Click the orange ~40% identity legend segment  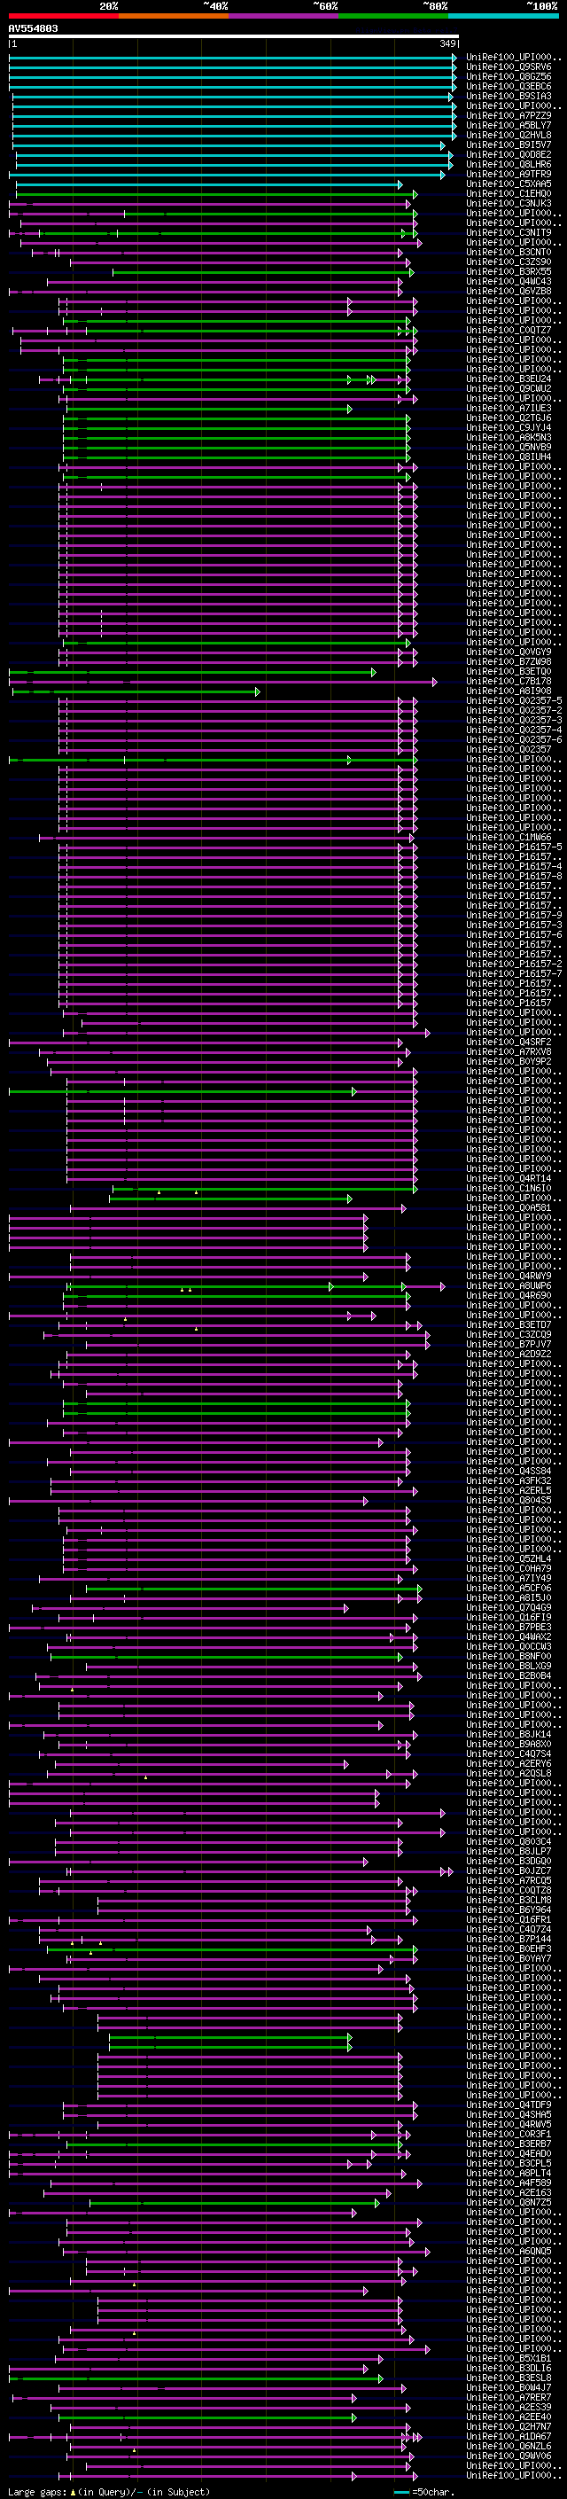click(174, 17)
